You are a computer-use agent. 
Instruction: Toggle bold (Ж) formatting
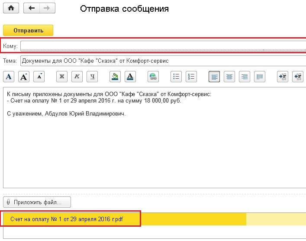[x=62, y=77]
